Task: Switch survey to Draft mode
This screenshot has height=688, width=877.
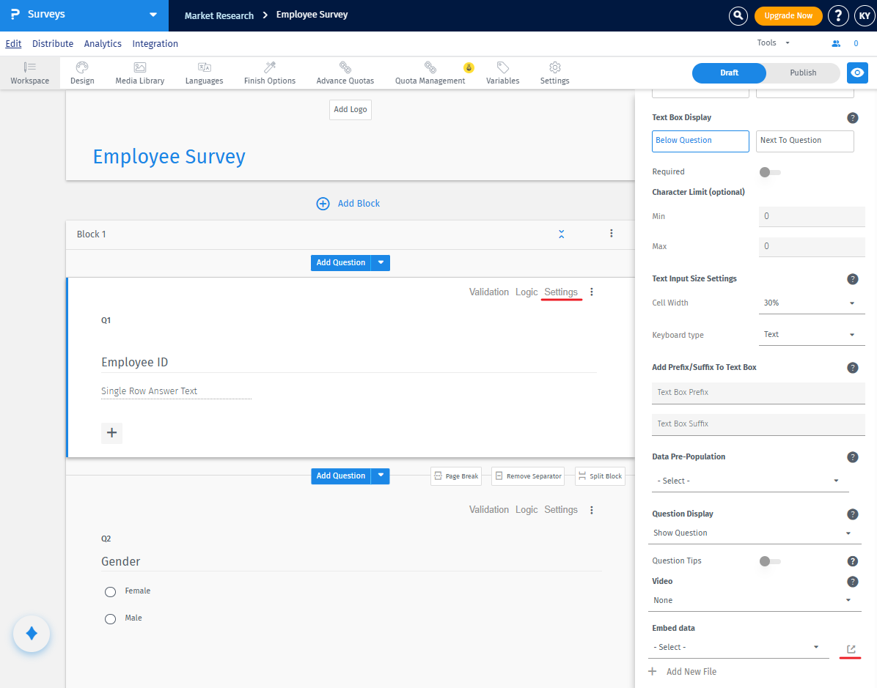Action: point(729,73)
